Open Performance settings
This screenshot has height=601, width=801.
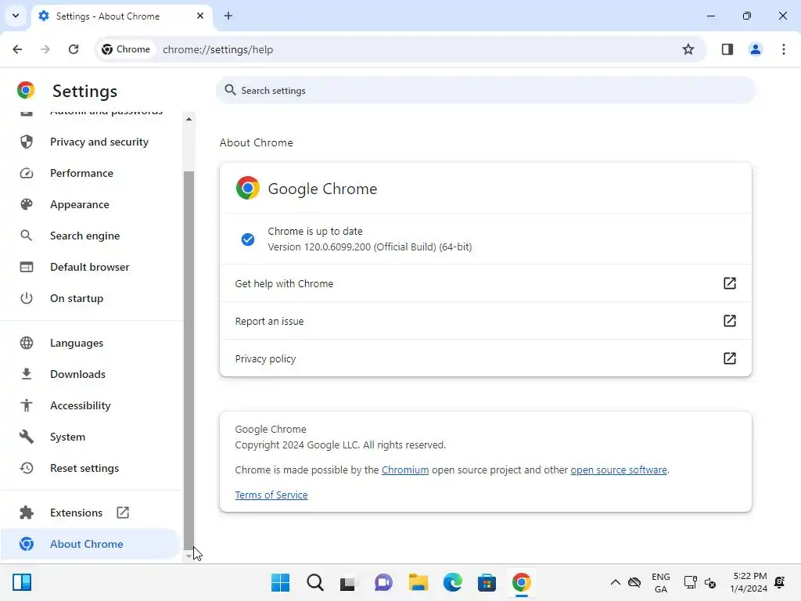[91, 173]
